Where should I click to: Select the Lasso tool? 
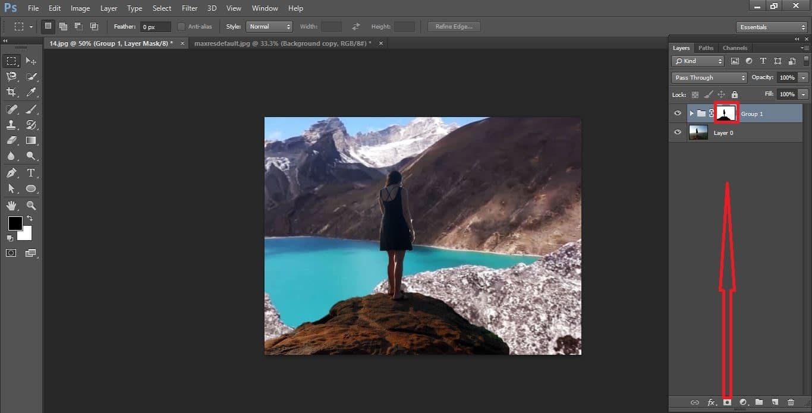11,76
